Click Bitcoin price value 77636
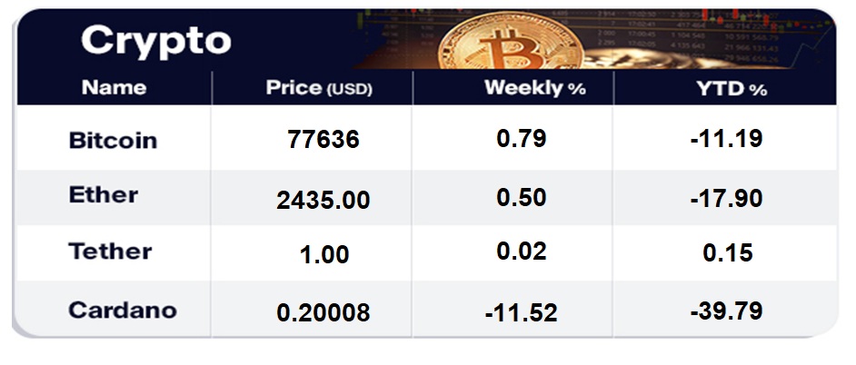 323,140
